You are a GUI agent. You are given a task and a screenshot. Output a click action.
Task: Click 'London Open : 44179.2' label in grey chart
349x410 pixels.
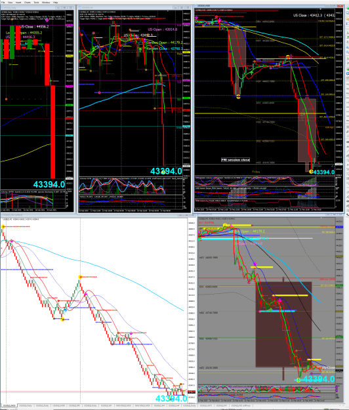[x=247, y=232]
